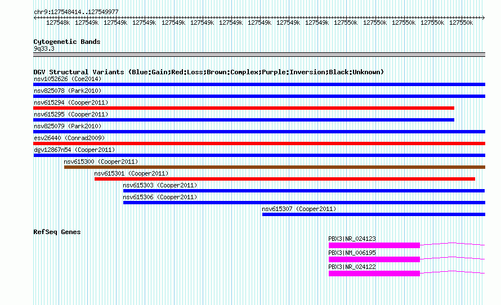Select the nsv1052626 (Coe2014) variant label
This screenshot has height=305, width=501.
68,79
